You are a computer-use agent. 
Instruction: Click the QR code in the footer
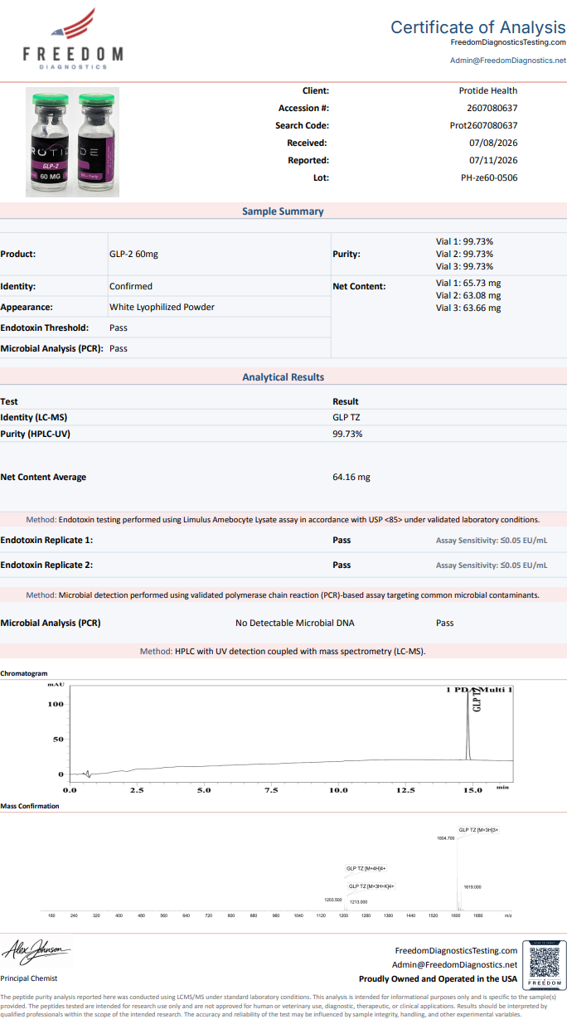(545, 963)
